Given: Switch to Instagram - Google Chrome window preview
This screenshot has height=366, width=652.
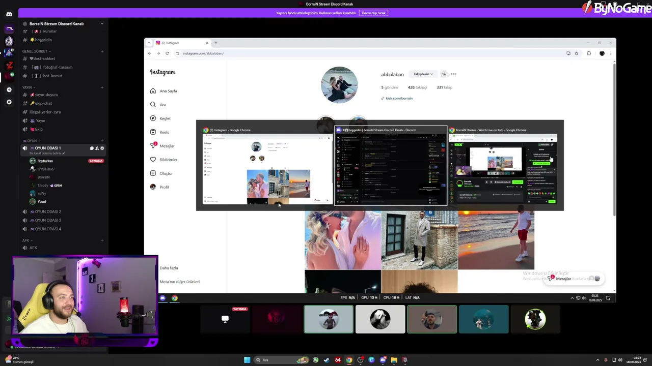Looking at the screenshot, I should pyautogui.click(x=266, y=166).
